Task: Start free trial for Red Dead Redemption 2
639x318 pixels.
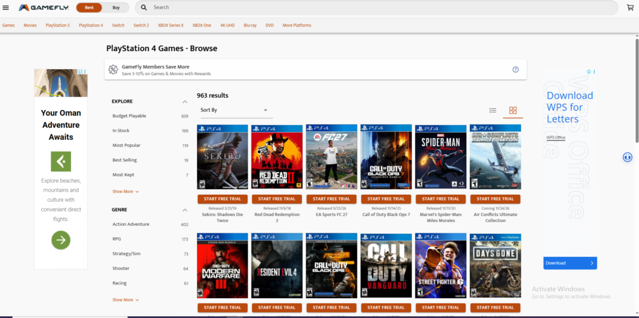Action: pos(277,199)
